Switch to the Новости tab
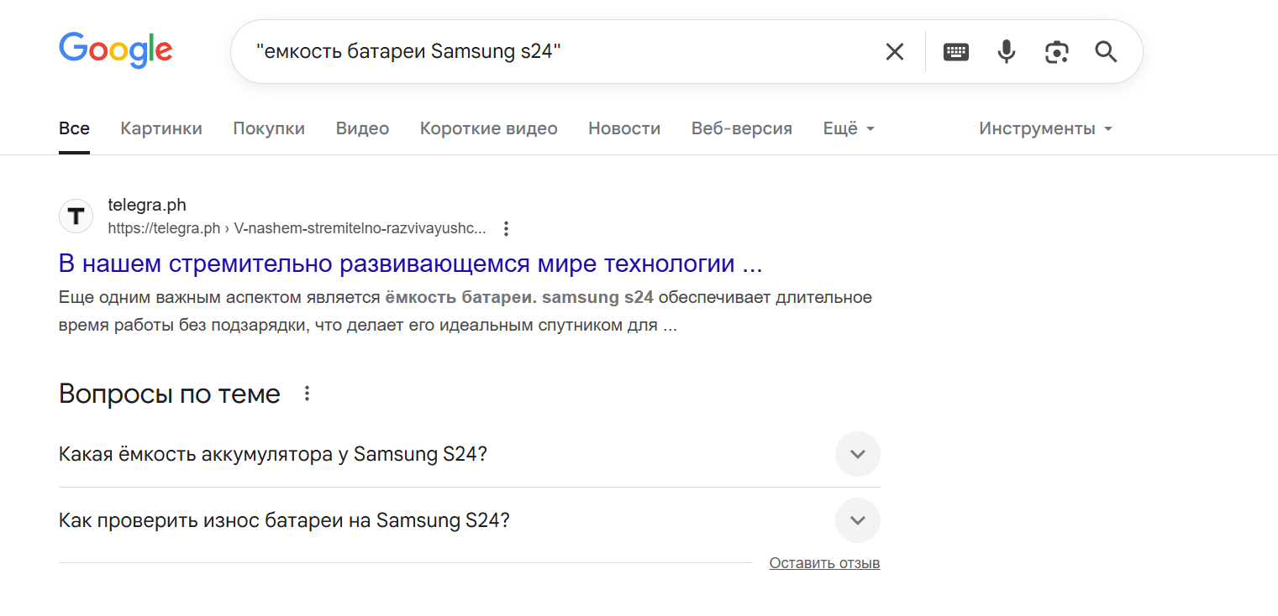 pyautogui.click(x=624, y=128)
